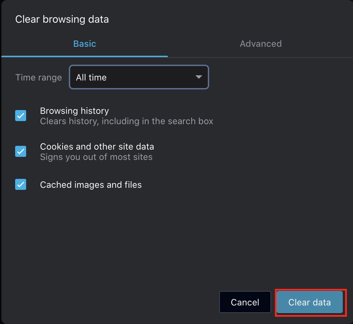Uncheck the Browsing history checkbox
The width and height of the screenshot is (353, 324).
[x=21, y=116]
